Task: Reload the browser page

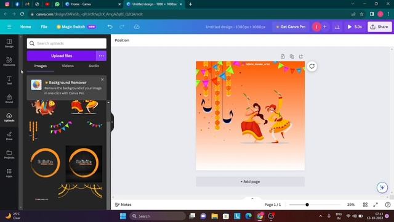Action: (x=22, y=14)
